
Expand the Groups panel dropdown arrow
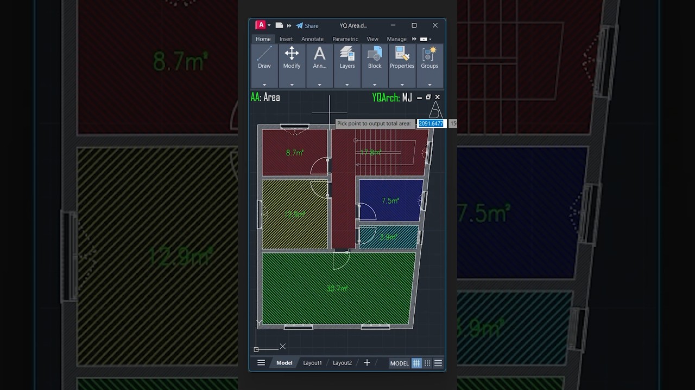pos(429,84)
